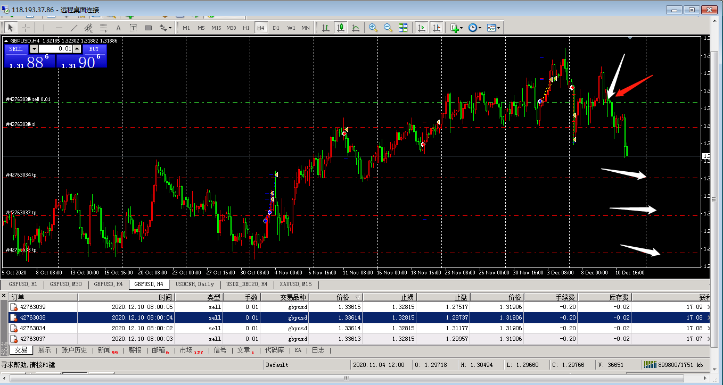Increase lot volume with up arrow
723x385 pixels.
(76, 49)
